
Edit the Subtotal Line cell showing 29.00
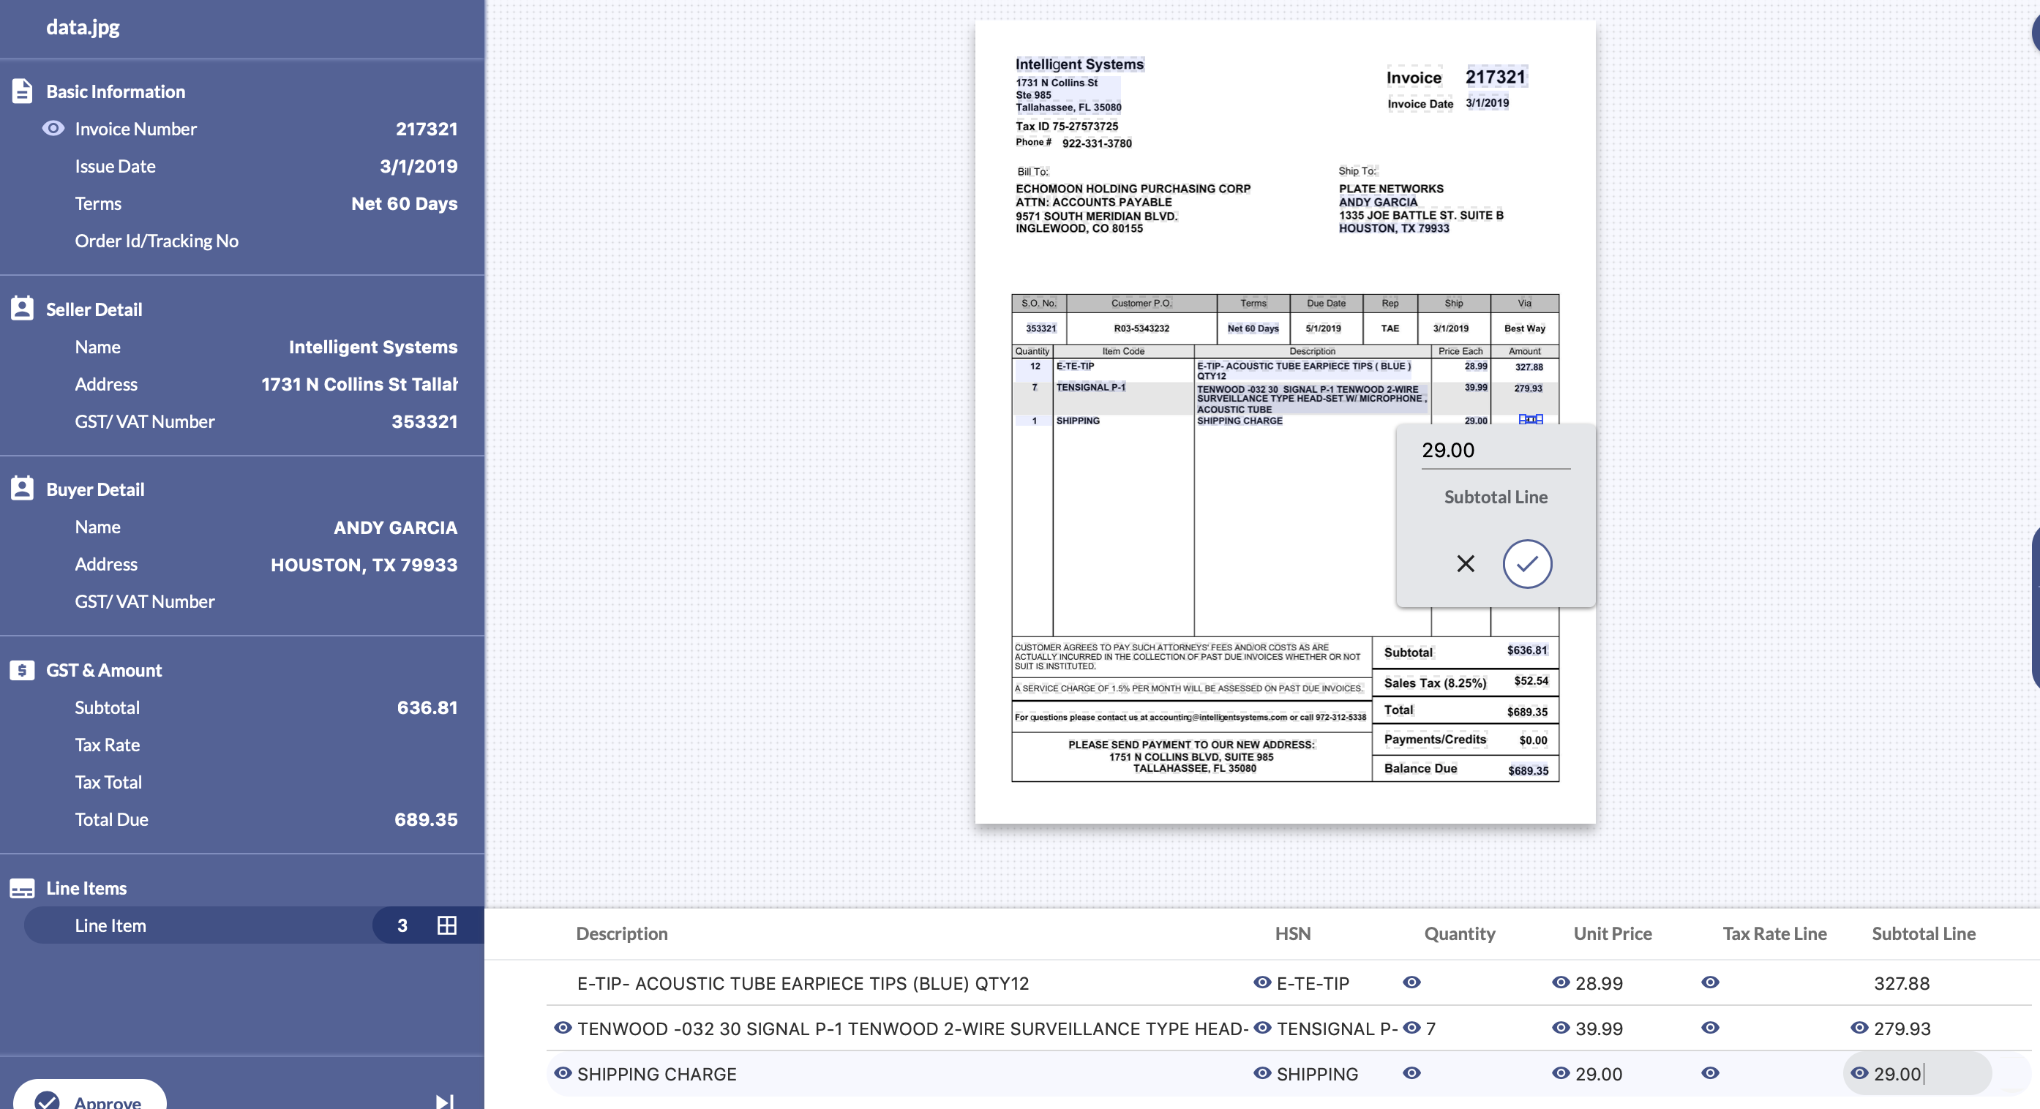[1916, 1073]
